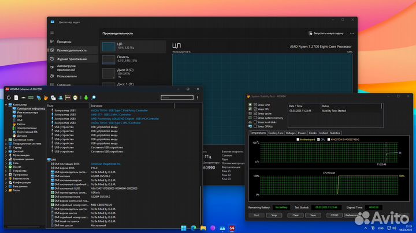Enable the Stress GPU(s) checkbox
The height and width of the screenshot is (233, 416).
[x=255, y=126]
